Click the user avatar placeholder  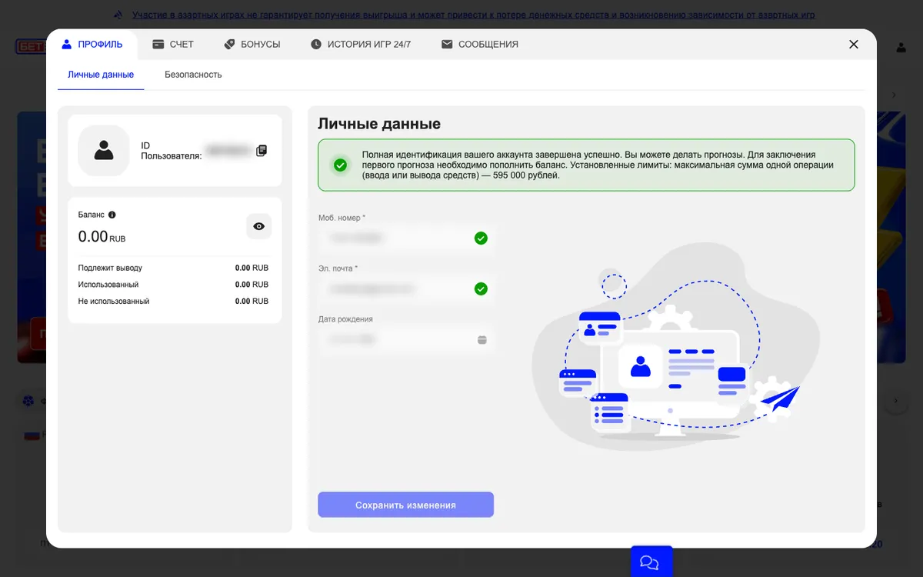pyautogui.click(x=104, y=150)
